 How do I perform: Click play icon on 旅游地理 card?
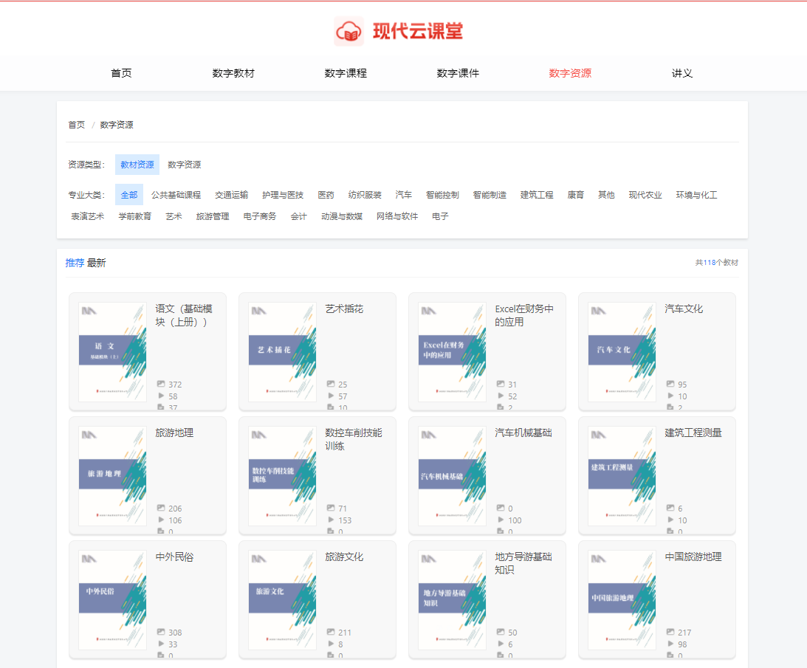[x=161, y=520]
